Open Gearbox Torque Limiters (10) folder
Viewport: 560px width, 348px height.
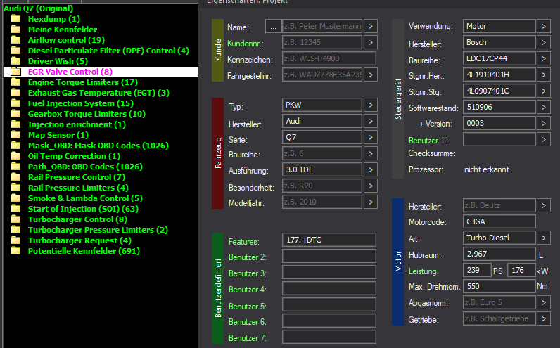coord(87,114)
